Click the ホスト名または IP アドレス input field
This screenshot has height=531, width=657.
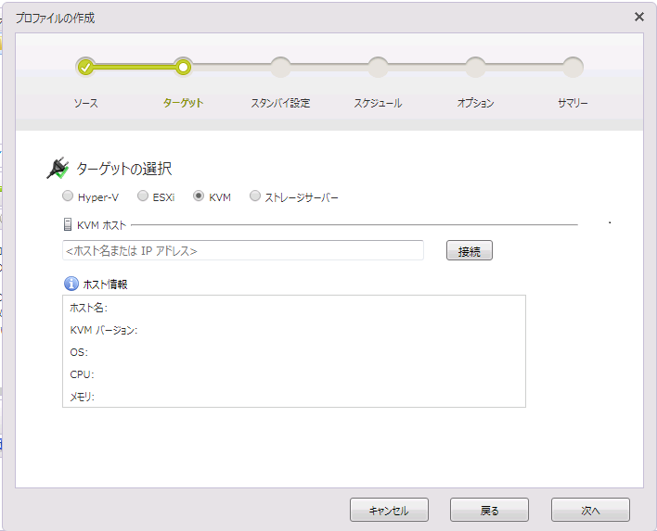pos(243,250)
